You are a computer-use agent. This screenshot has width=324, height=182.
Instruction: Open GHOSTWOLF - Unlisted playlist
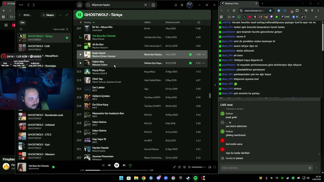(44, 126)
